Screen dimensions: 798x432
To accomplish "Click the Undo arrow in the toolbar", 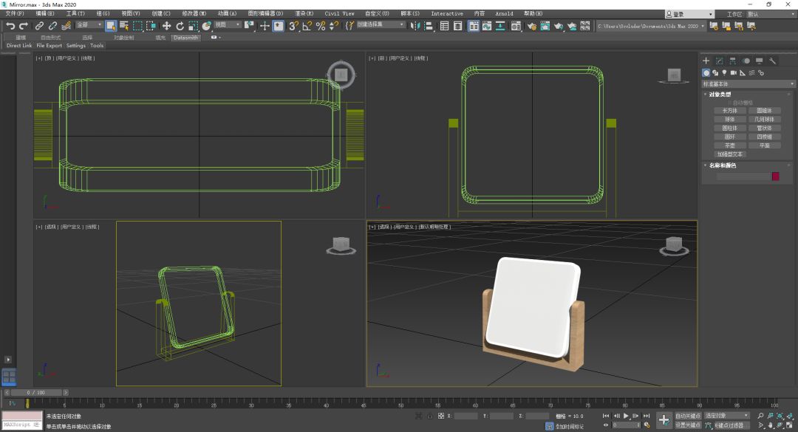I will click(x=10, y=26).
